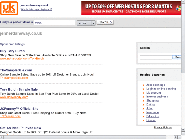Open 'Internet business' related search
Viewport: 185px width, 139px height.
[x=157, y=97]
